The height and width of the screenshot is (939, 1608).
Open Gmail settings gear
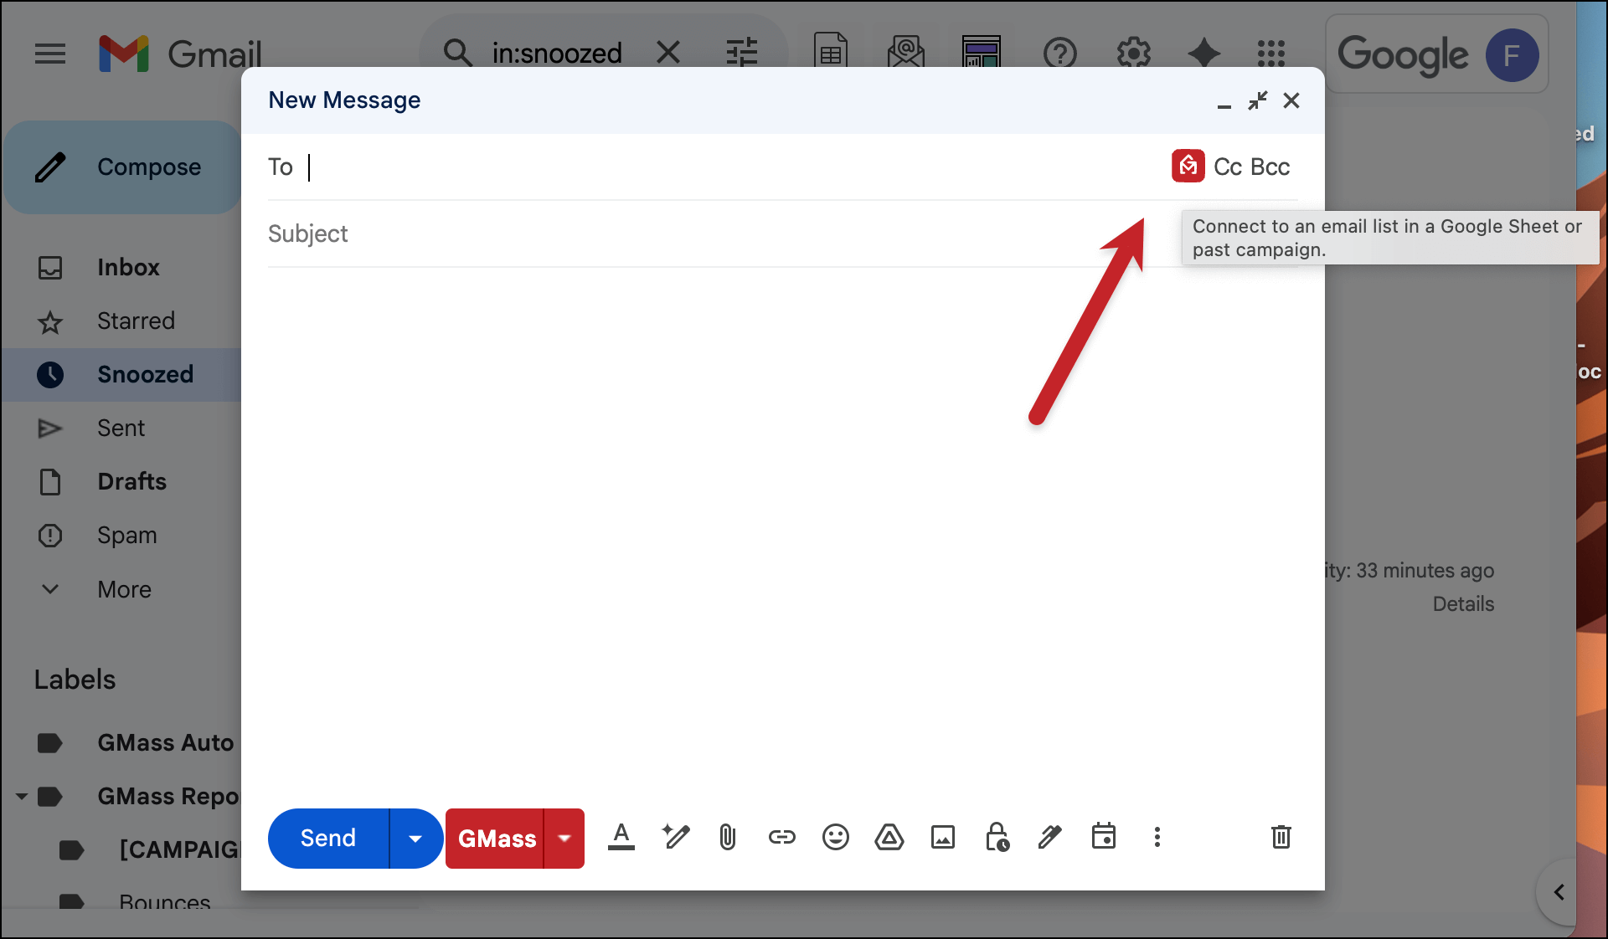(1134, 54)
